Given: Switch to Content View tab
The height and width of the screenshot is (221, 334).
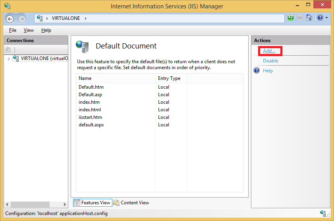Looking at the screenshot, I should pyautogui.click(x=131, y=203).
